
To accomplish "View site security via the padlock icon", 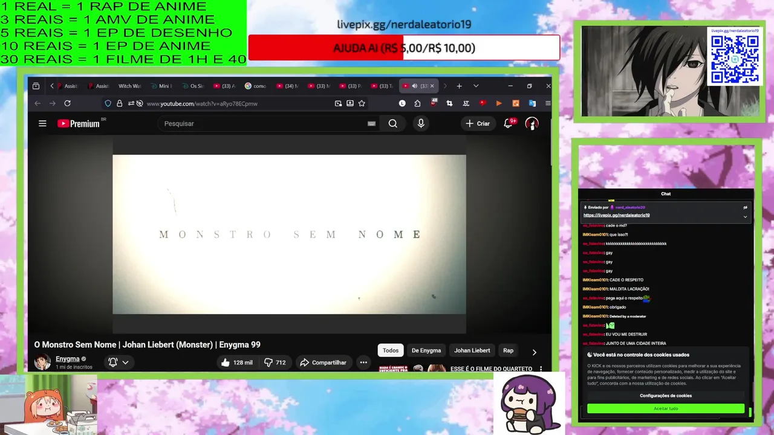I will click(120, 103).
